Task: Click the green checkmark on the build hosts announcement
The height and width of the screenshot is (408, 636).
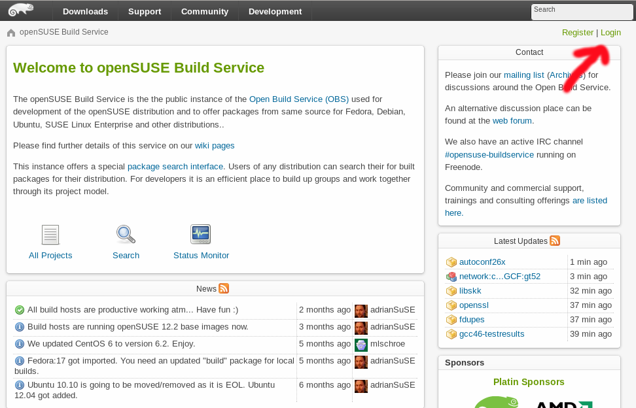Action: (18, 309)
